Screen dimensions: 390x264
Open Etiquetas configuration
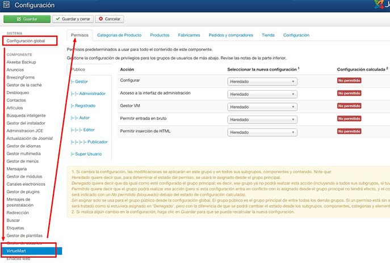pyautogui.click(x=15, y=228)
